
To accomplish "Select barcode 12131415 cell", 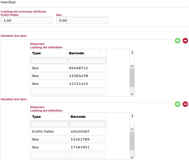I will point(87,84).
